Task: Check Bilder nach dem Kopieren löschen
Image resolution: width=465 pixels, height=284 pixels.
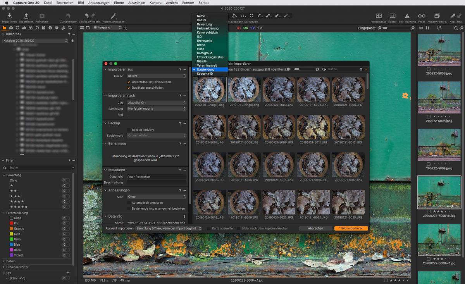Action: click(238, 229)
